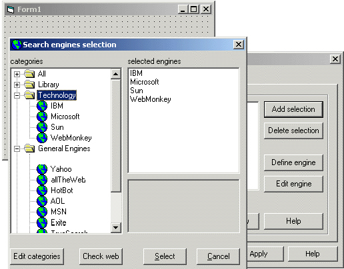Click Sun in selected engines list

click(x=137, y=91)
